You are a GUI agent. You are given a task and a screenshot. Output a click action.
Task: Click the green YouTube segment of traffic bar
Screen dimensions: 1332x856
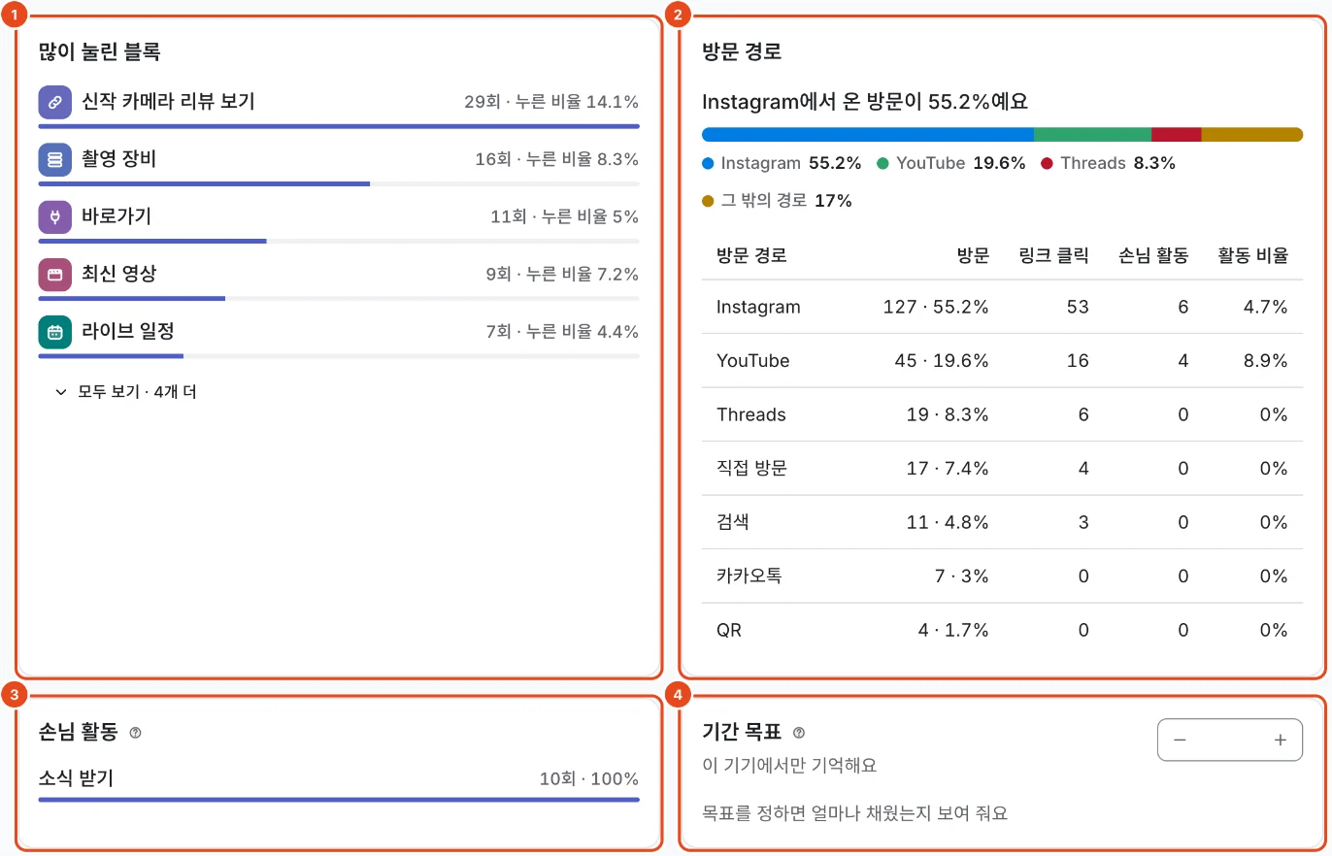tap(1093, 135)
